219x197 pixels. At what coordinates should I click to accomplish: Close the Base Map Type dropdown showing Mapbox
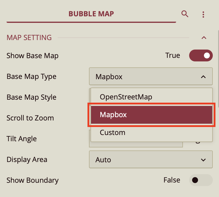[150, 77]
